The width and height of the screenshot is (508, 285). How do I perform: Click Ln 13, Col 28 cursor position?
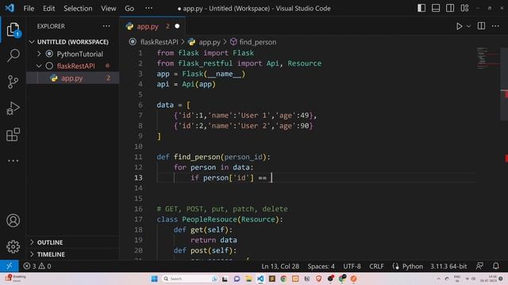click(280, 266)
